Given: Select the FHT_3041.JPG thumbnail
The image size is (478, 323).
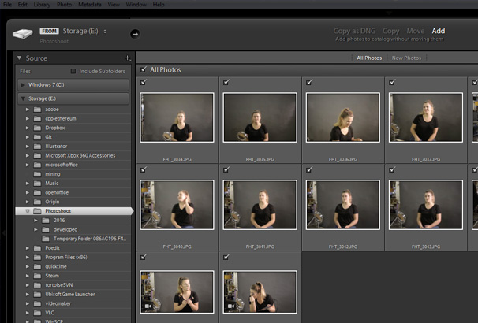Looking at the screenshot, I should [260, 204].
